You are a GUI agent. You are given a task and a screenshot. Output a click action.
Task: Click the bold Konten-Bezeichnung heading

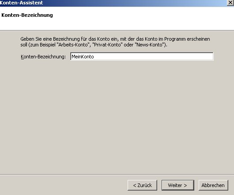[27, 15]
